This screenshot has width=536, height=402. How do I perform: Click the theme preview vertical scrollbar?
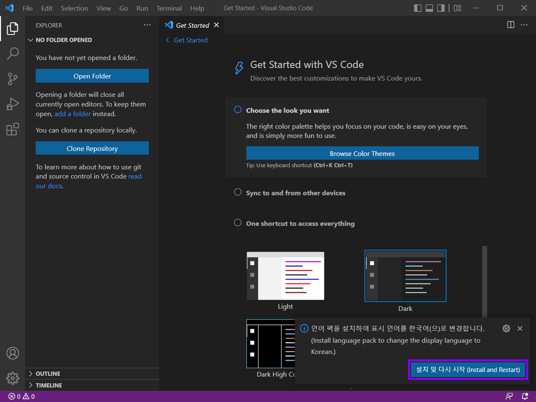click(485, 281)
